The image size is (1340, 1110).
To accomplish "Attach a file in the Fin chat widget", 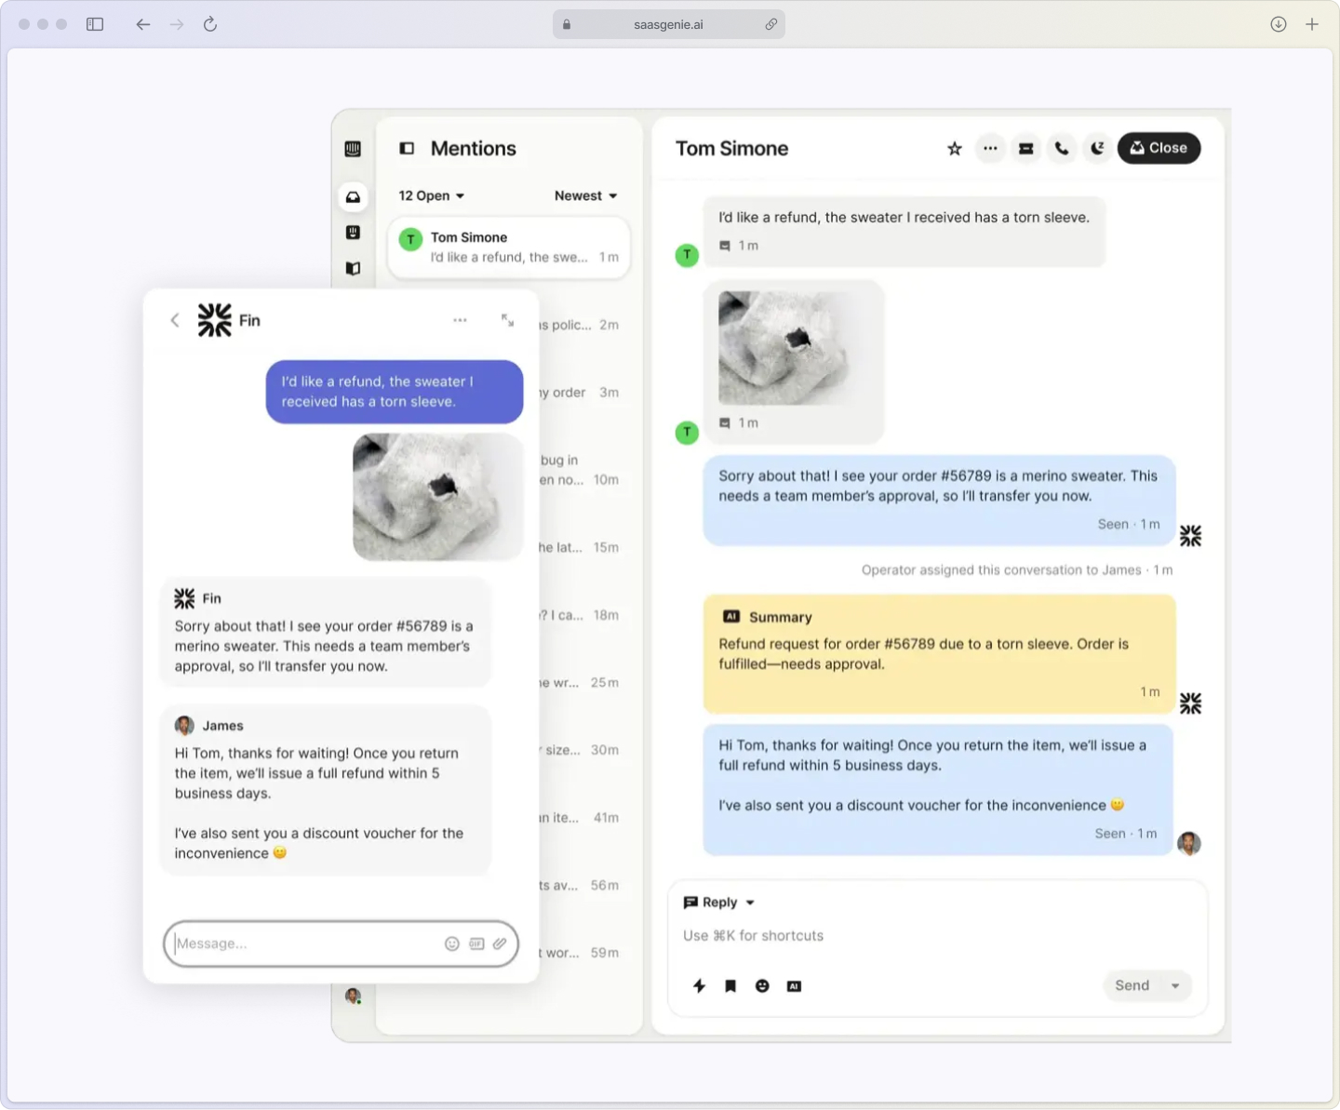I will pos(501,943).
